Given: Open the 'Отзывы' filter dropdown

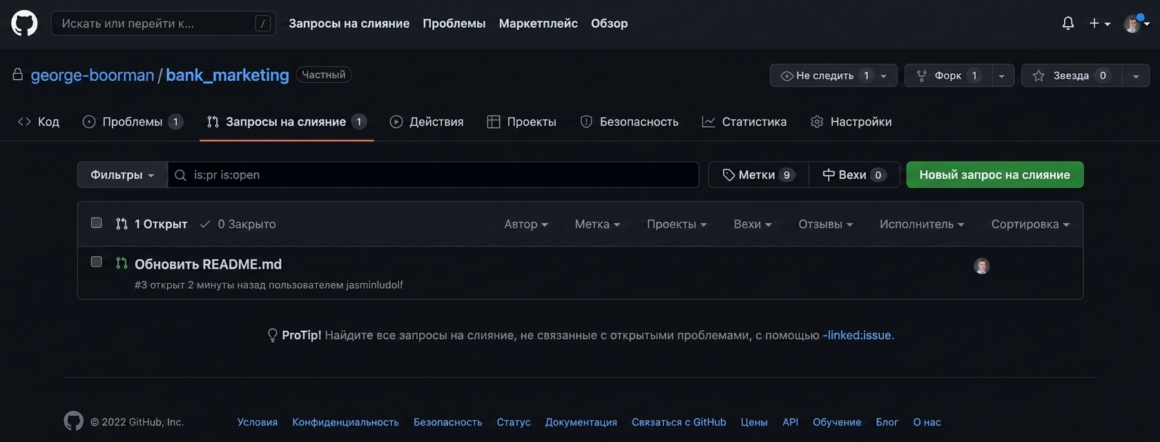Looking at the screenshot, I should pos(826,224).
